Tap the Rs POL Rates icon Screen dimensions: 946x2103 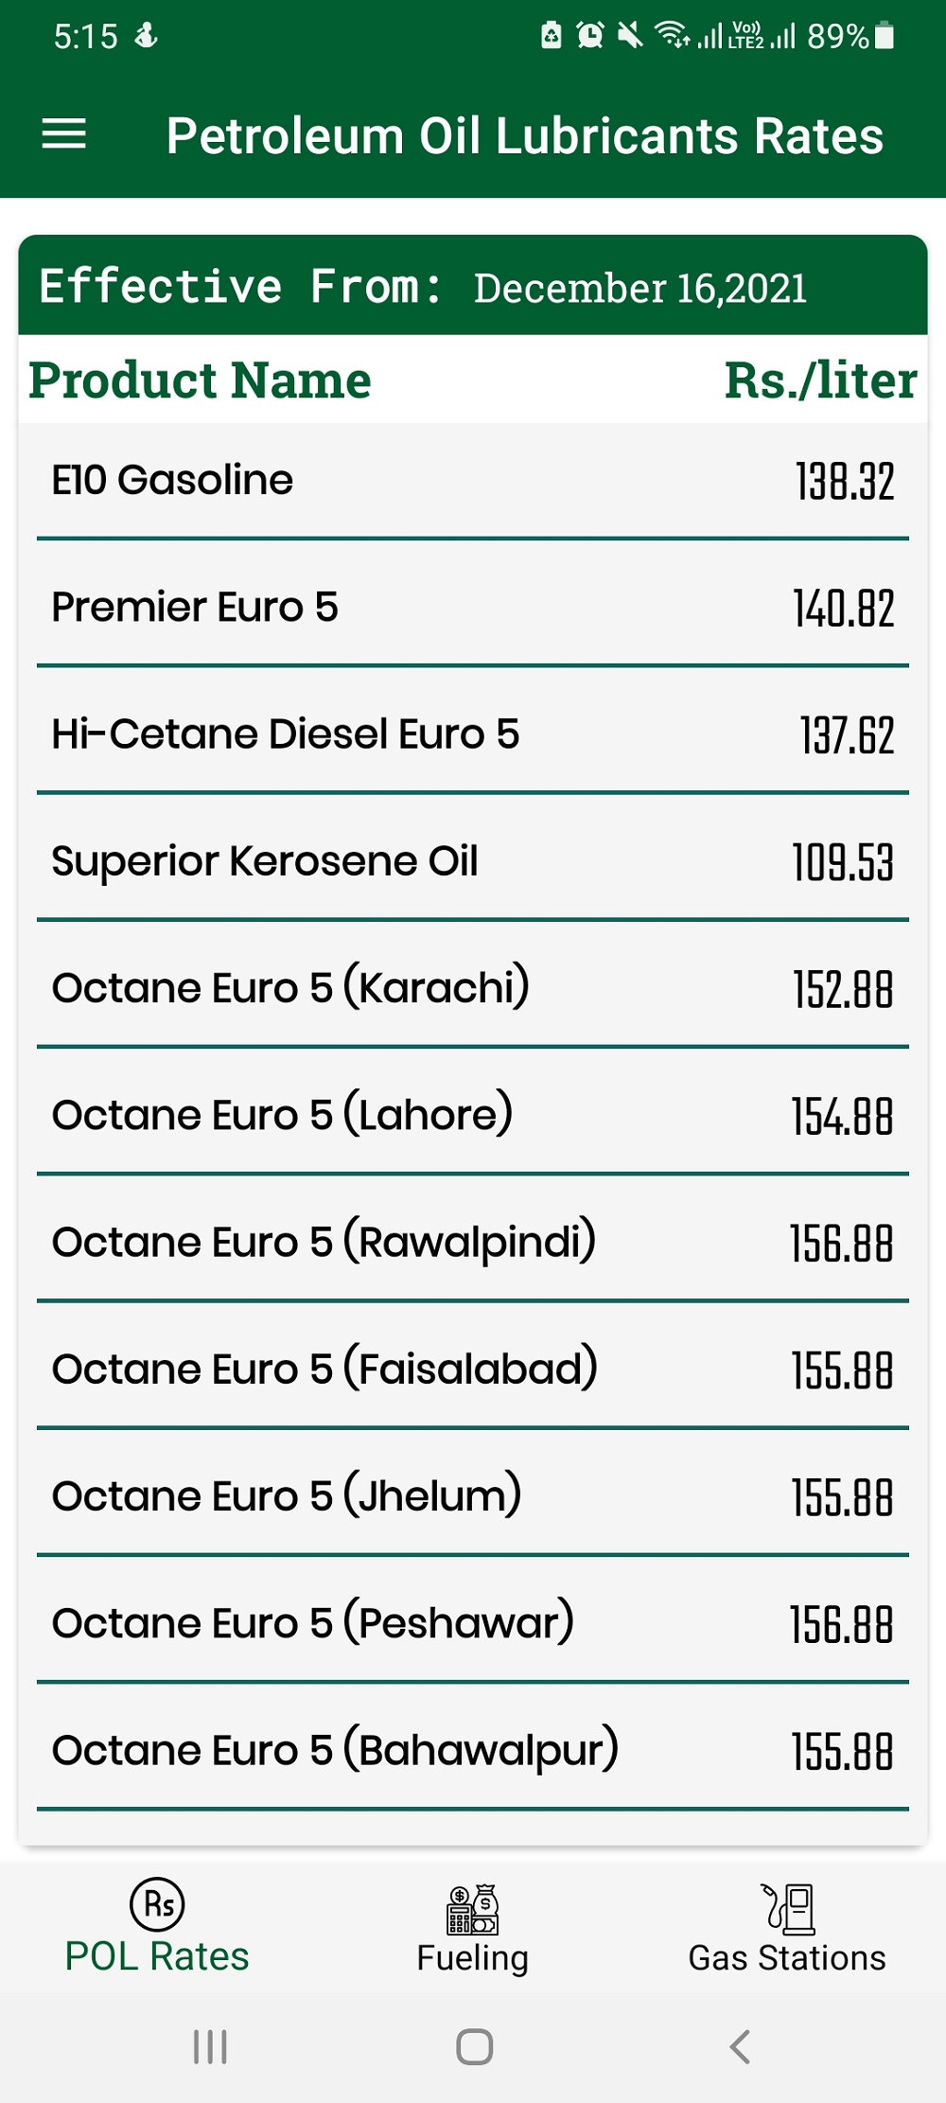pyautogui.click(x=157, y=1903)
